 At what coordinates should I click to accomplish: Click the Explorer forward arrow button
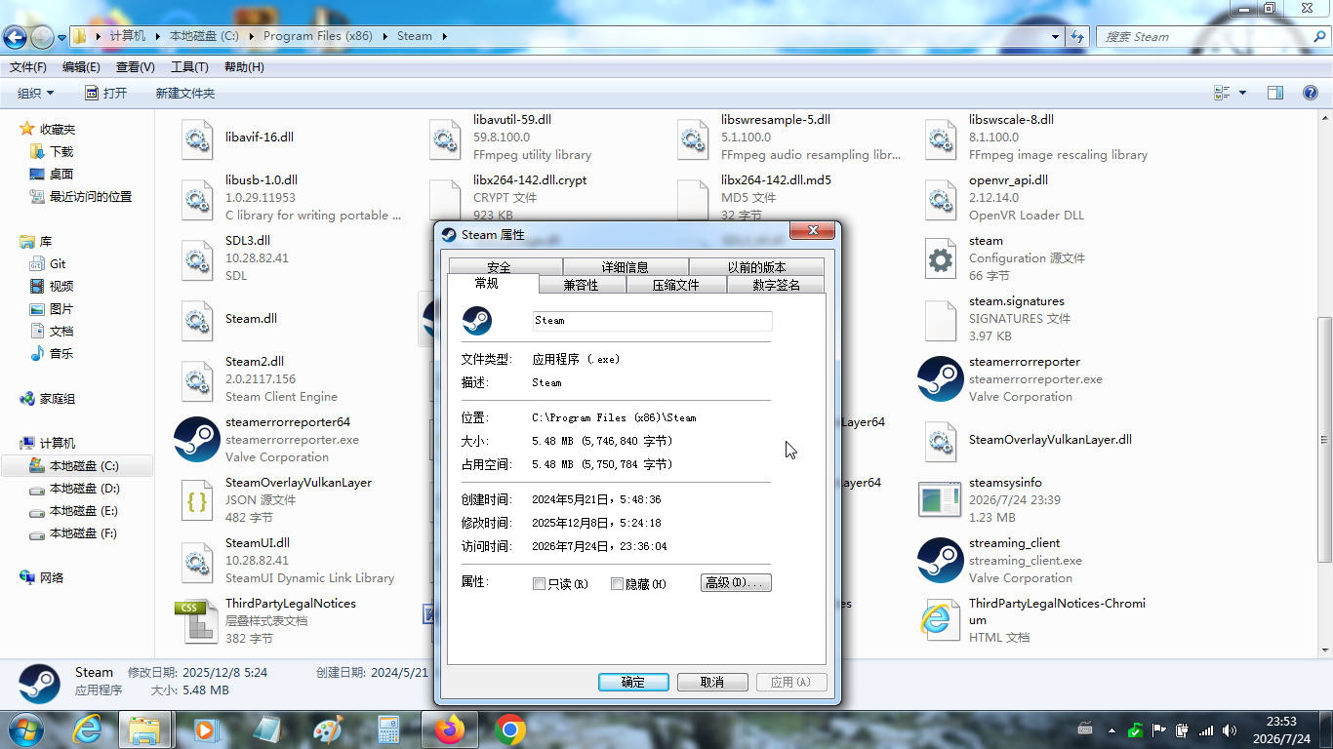[42, 37]
